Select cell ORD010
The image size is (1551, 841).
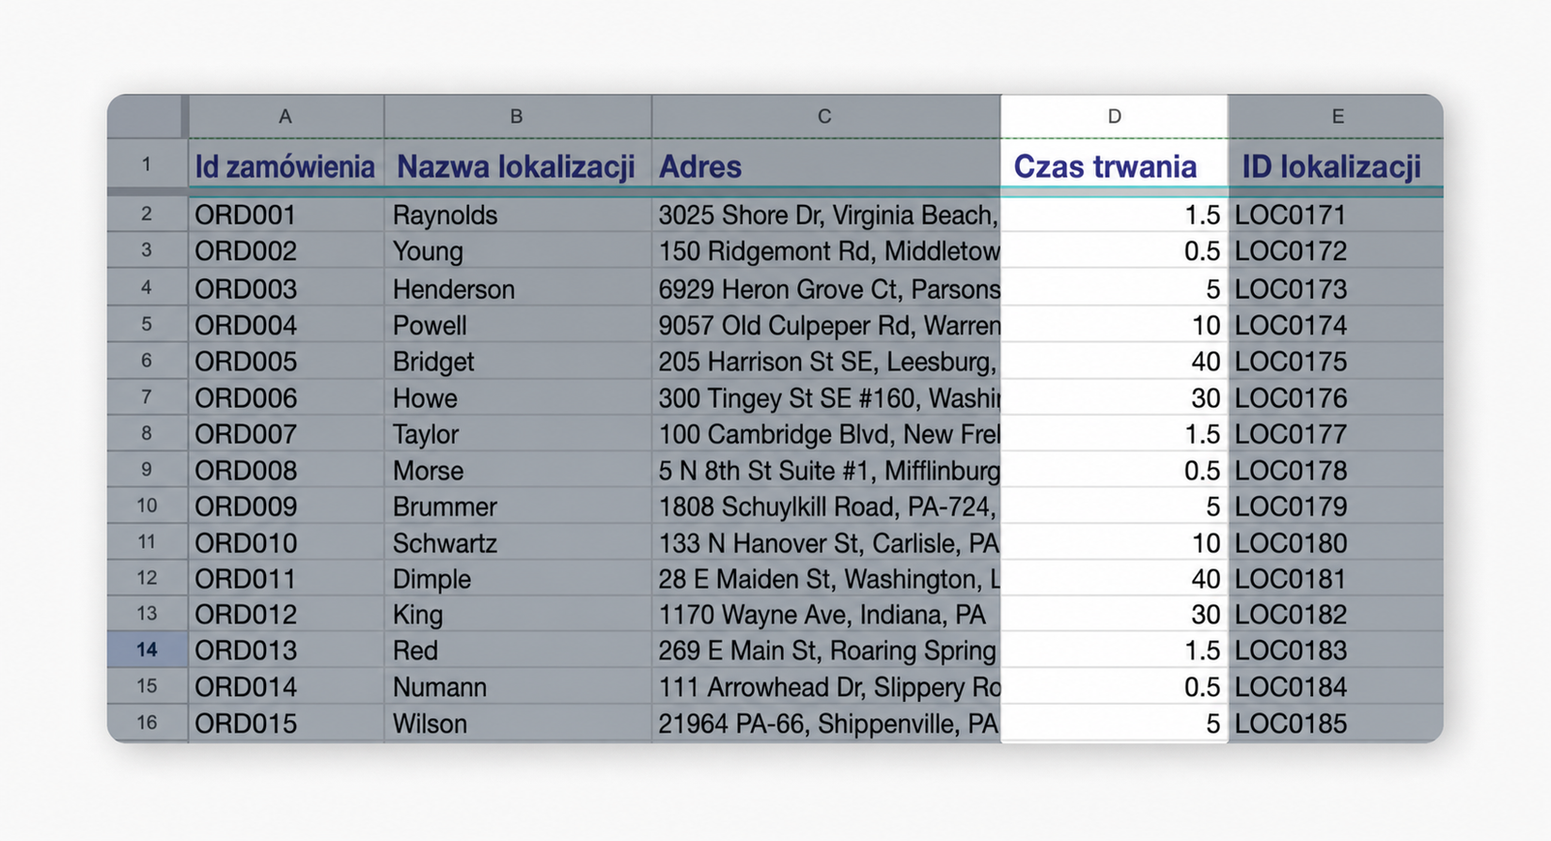point(285,542)
